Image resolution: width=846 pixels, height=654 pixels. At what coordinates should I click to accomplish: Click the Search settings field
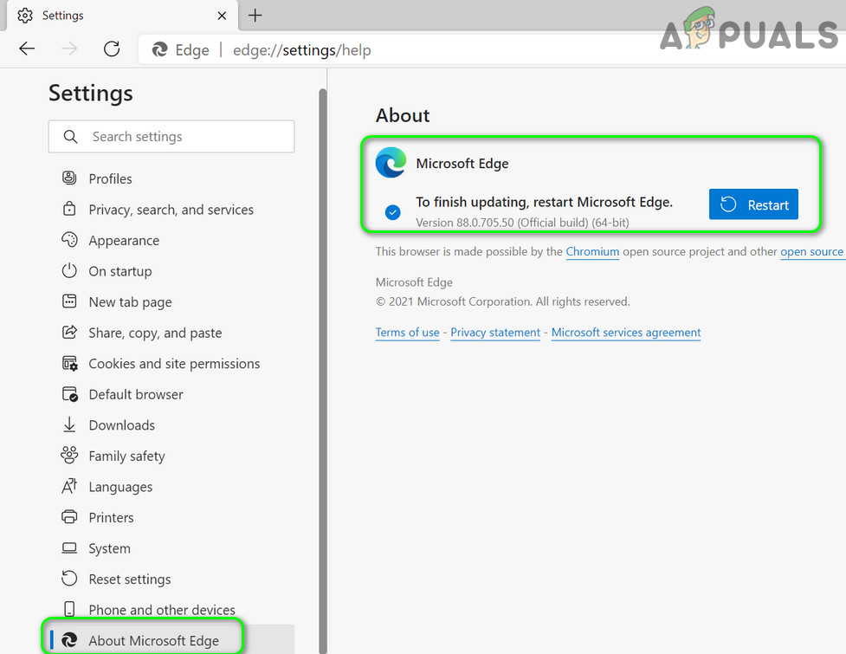click(171, 137)
